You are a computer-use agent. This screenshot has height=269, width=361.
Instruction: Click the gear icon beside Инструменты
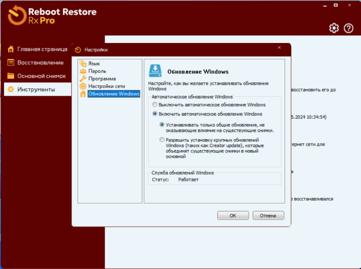point(11,89)
